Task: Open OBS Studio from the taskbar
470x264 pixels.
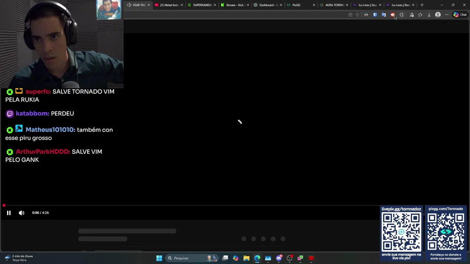Action: (290, 258)
